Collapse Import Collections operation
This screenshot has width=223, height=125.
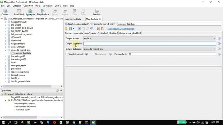coord(2,94)
